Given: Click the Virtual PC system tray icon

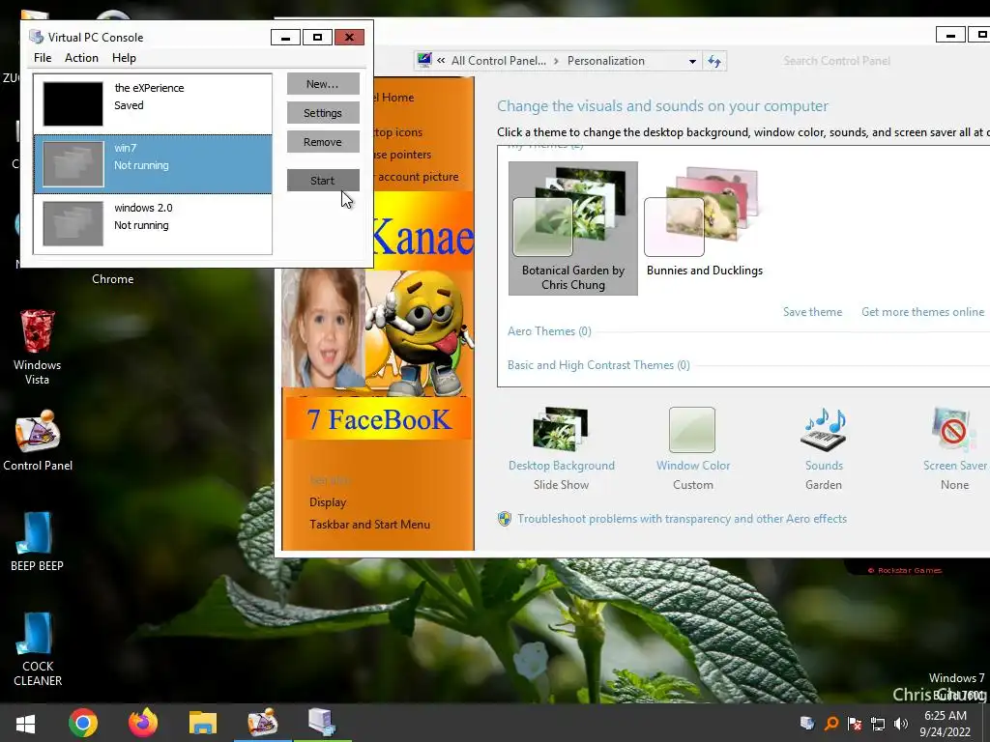Looking at the screenshot, I should tap(807, 723).
